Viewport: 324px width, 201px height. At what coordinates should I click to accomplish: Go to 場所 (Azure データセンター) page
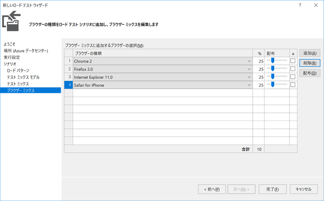coord(26,51)
